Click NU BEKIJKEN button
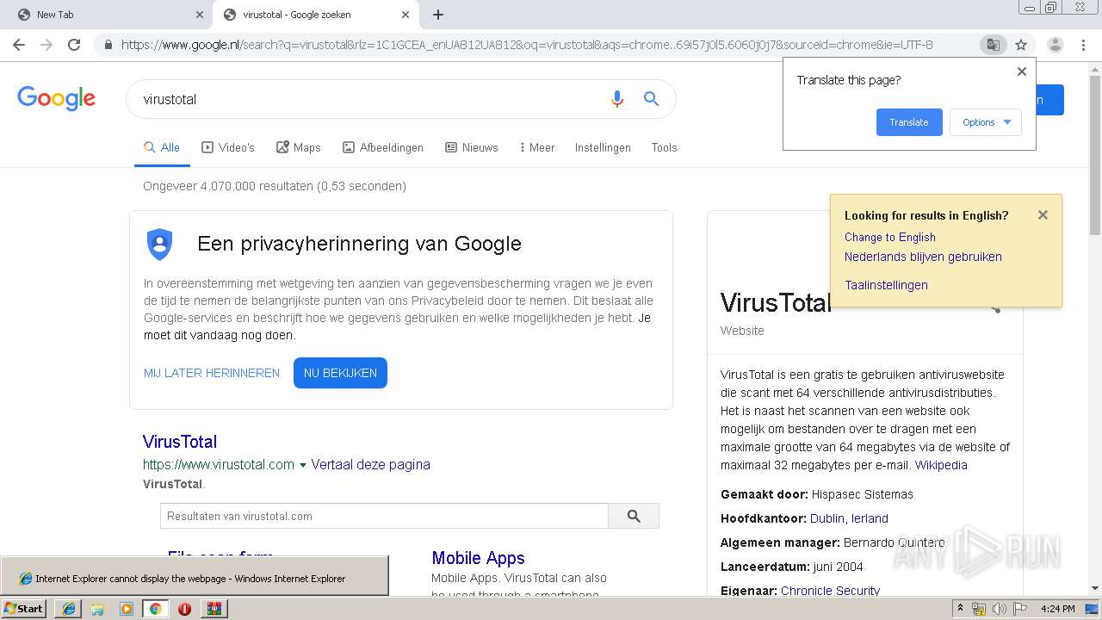This screenshot has height=620, width=1102. [x=340, y=373]
